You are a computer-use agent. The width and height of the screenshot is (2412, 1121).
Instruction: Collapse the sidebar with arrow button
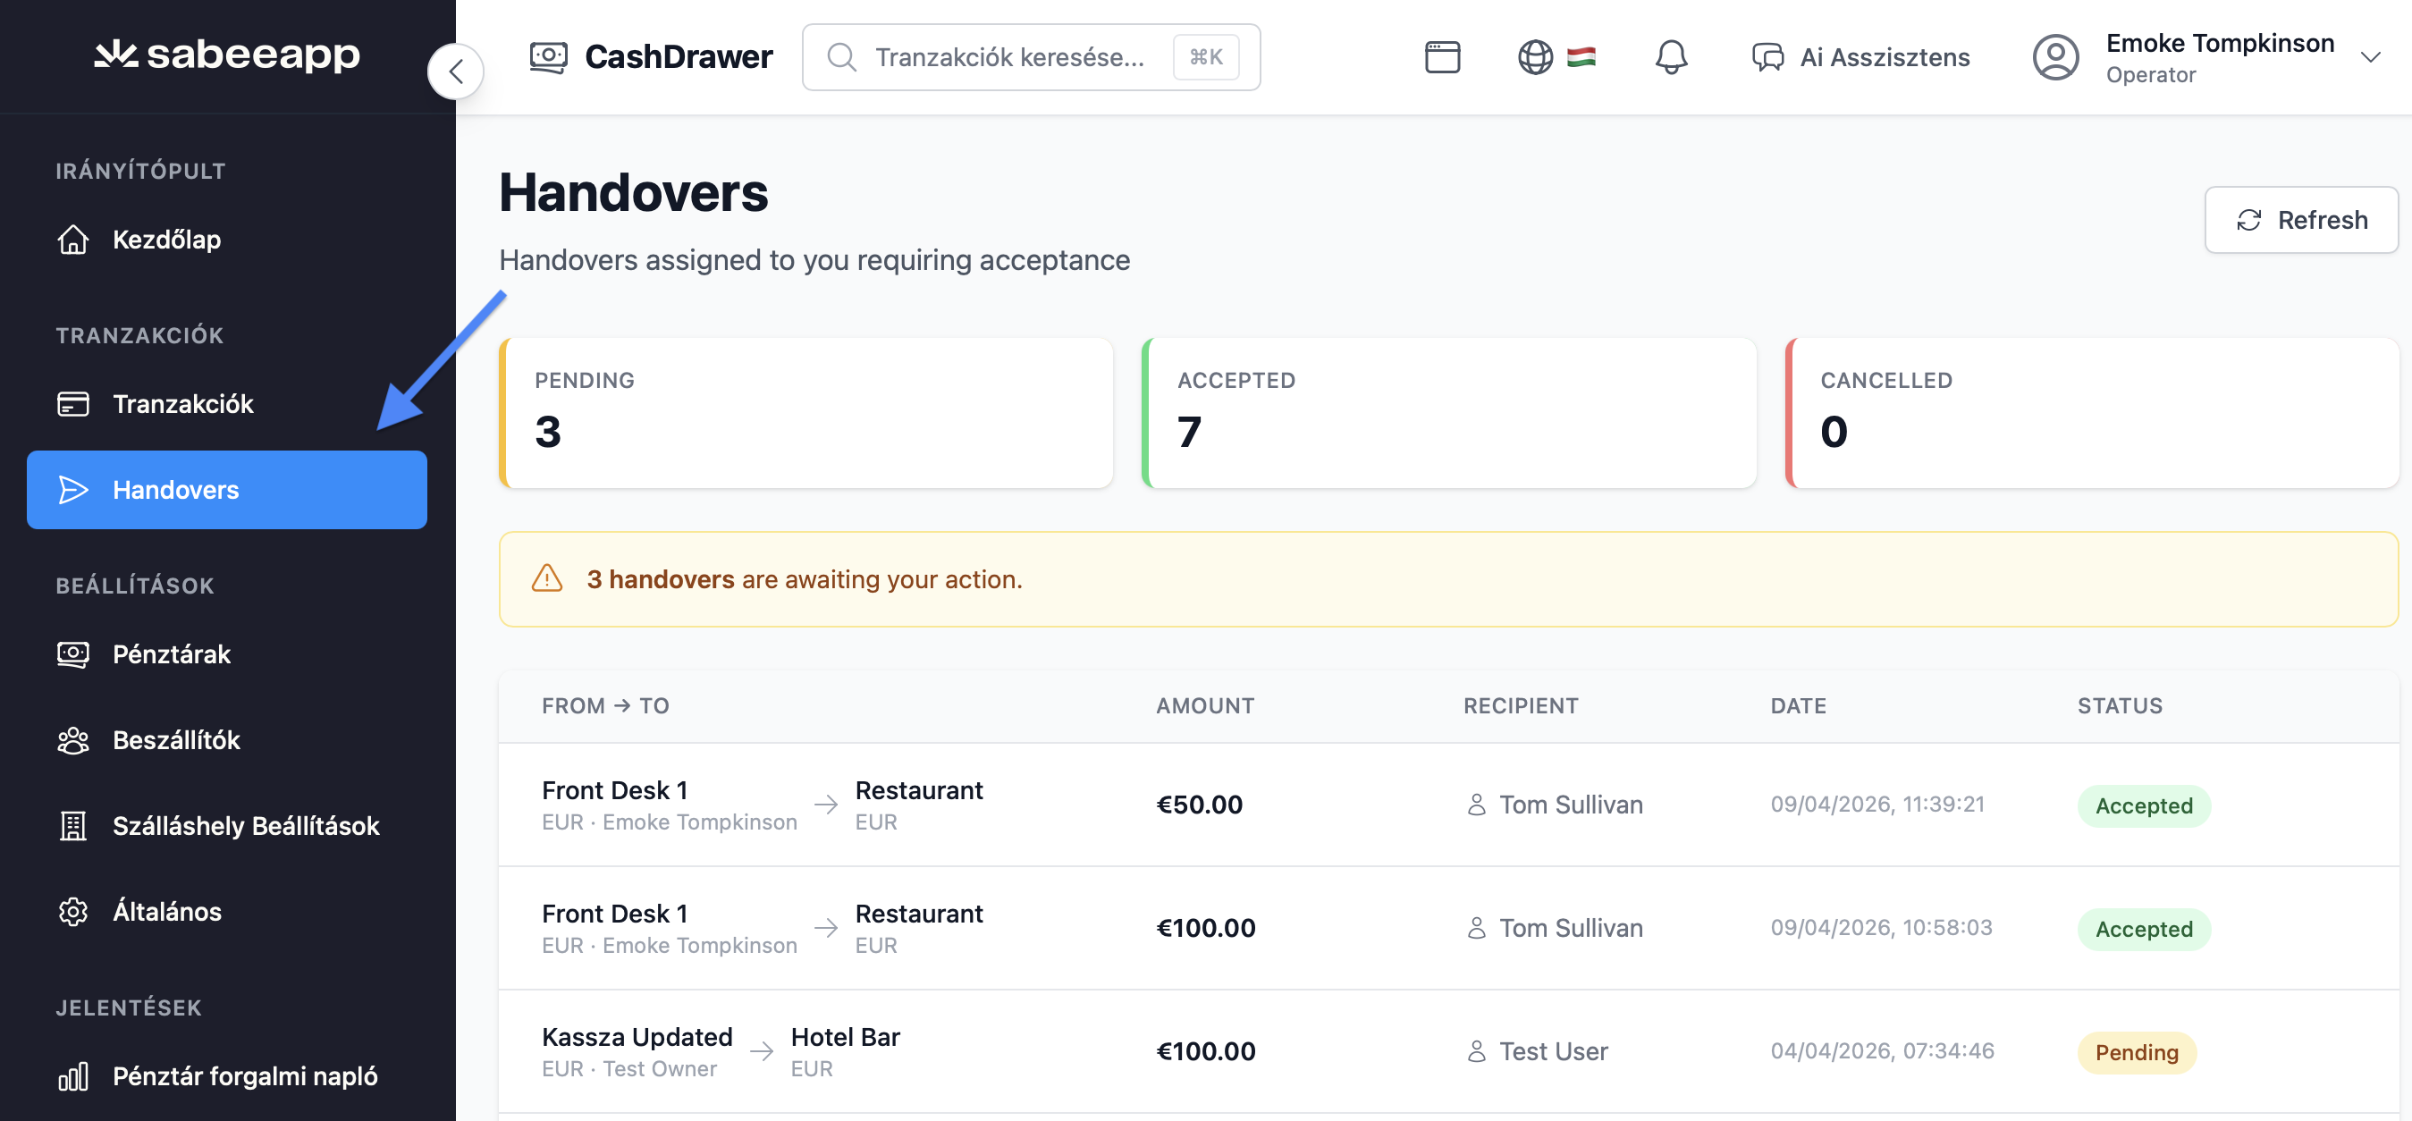[456, 72]
